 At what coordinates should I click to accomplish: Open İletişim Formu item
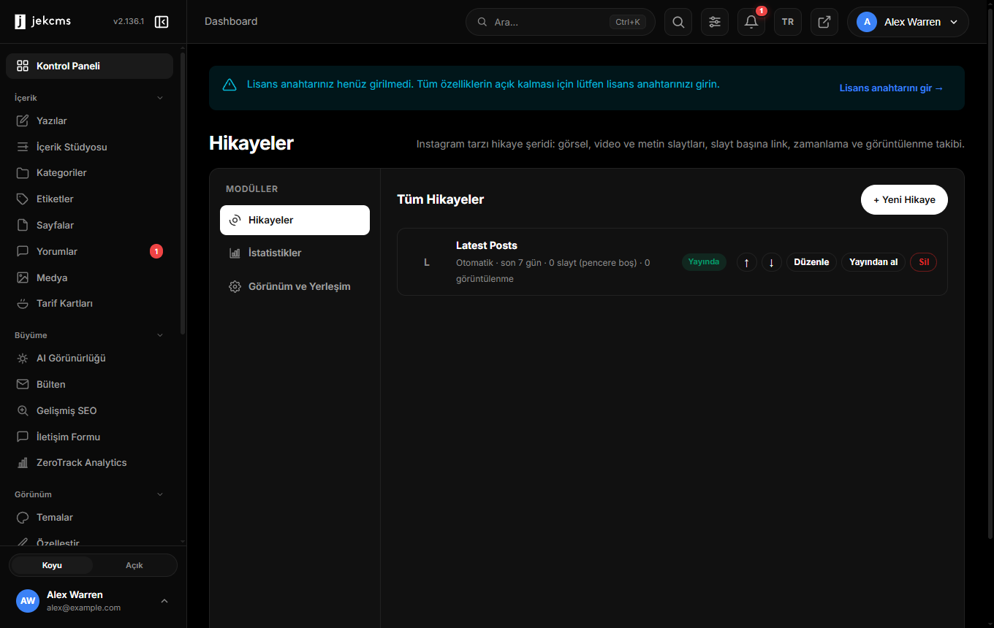[89, 437]
